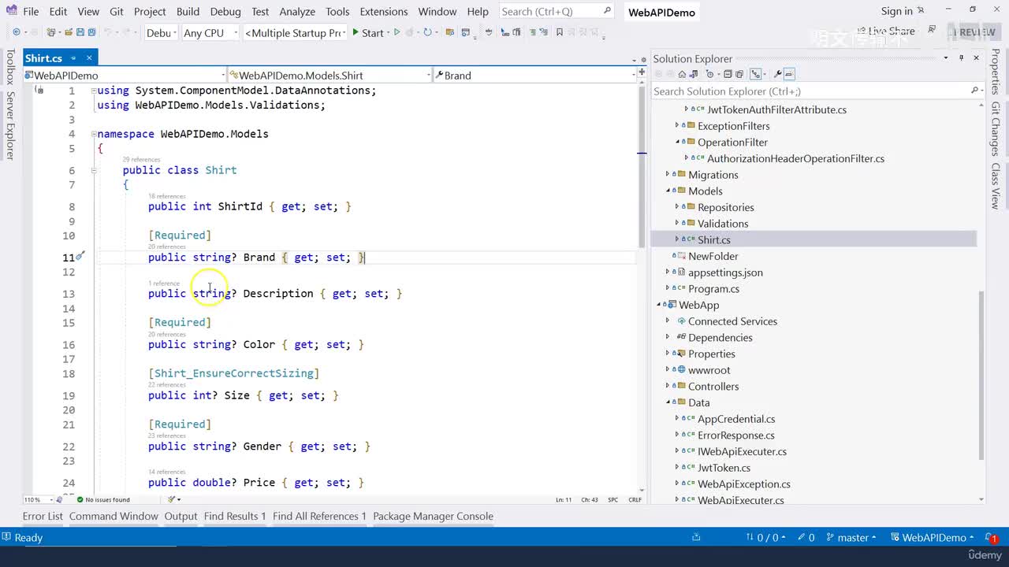Open the File menu
The width and height of the screenshot is (1009, 567).
tap(31, 11)
